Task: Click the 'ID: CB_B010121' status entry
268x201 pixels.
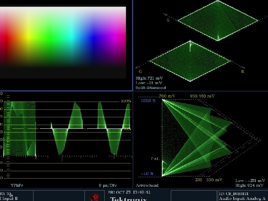Action: click(x=234, y=194)
